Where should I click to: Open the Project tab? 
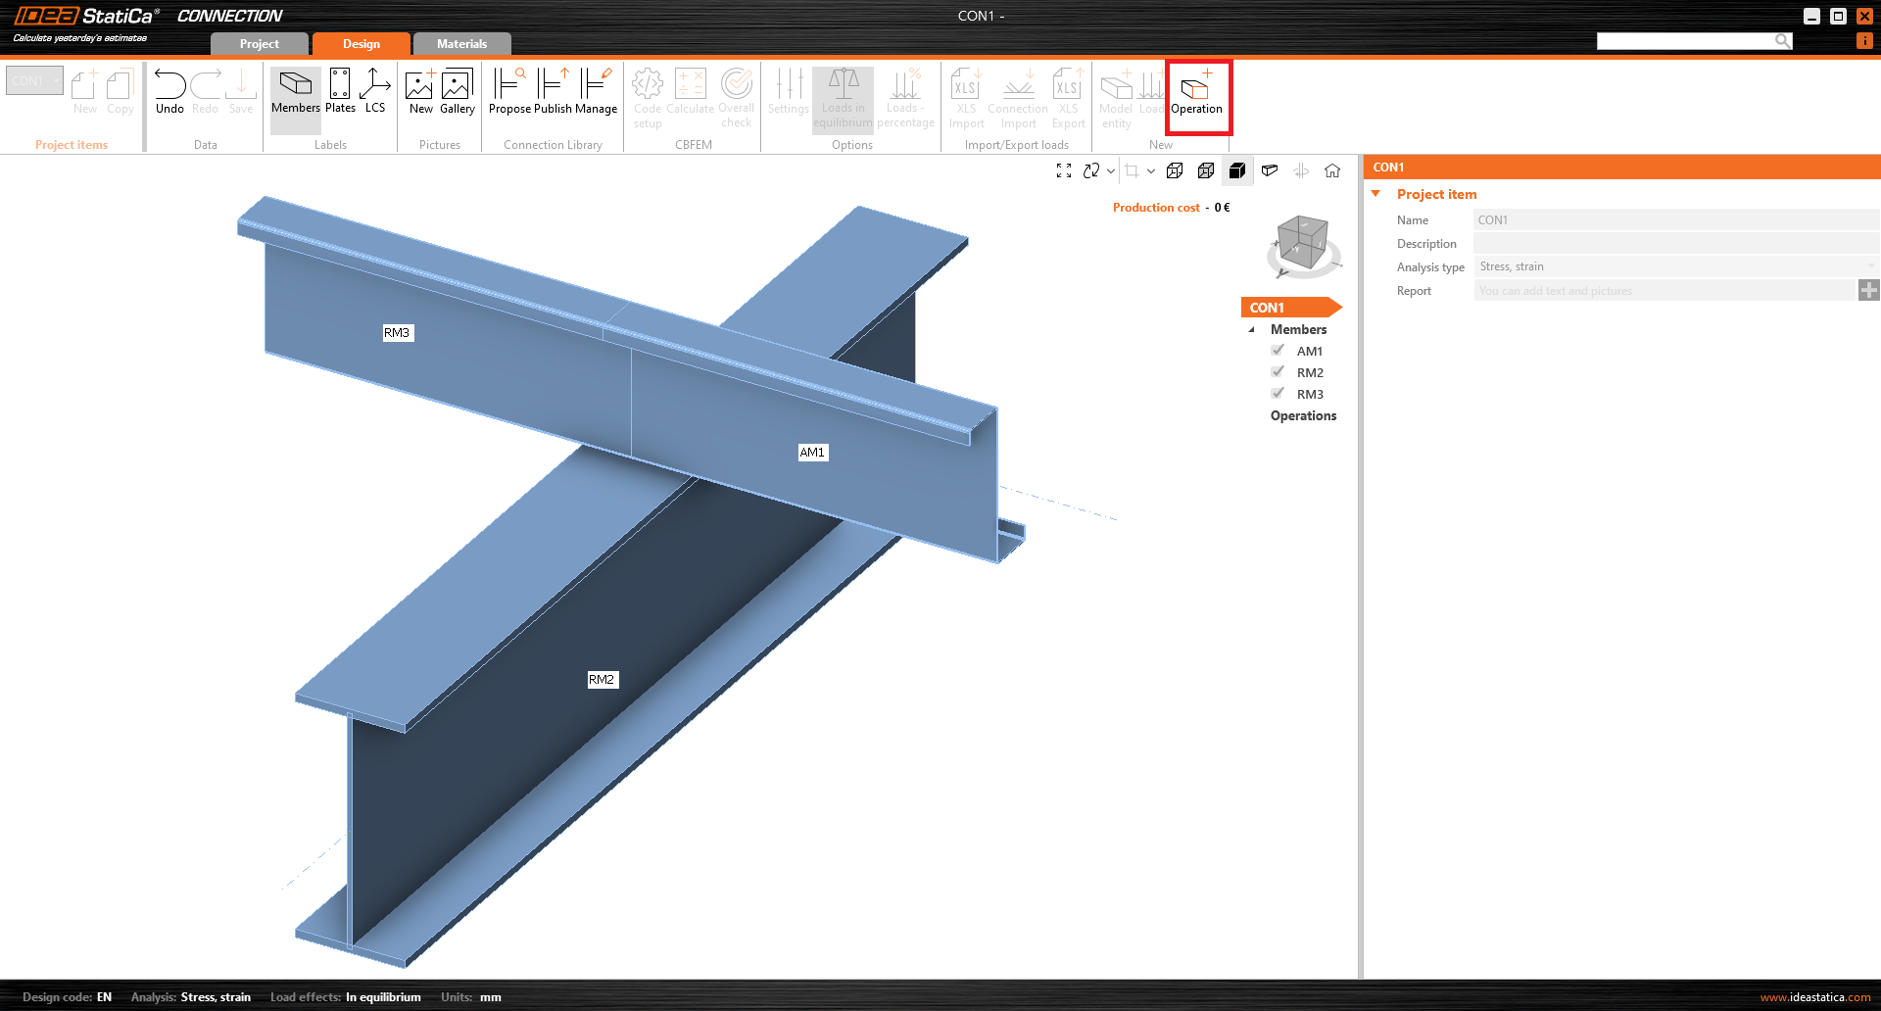(259, 44)
